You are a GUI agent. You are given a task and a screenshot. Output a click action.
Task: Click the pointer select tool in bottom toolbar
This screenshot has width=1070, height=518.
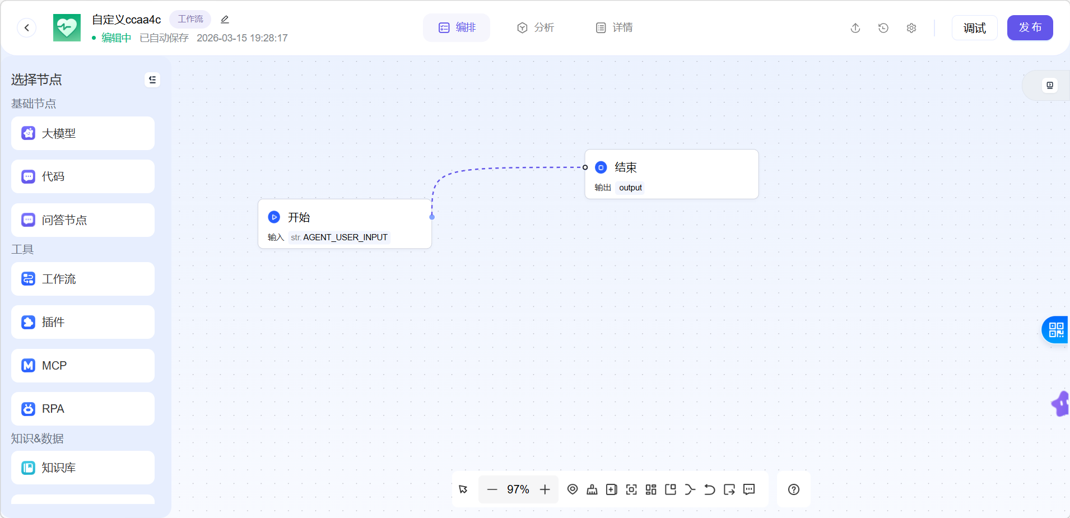463,489
